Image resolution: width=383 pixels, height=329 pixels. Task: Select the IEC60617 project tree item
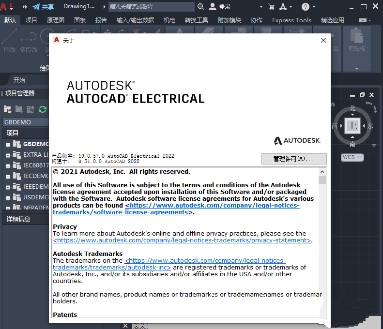36,165
